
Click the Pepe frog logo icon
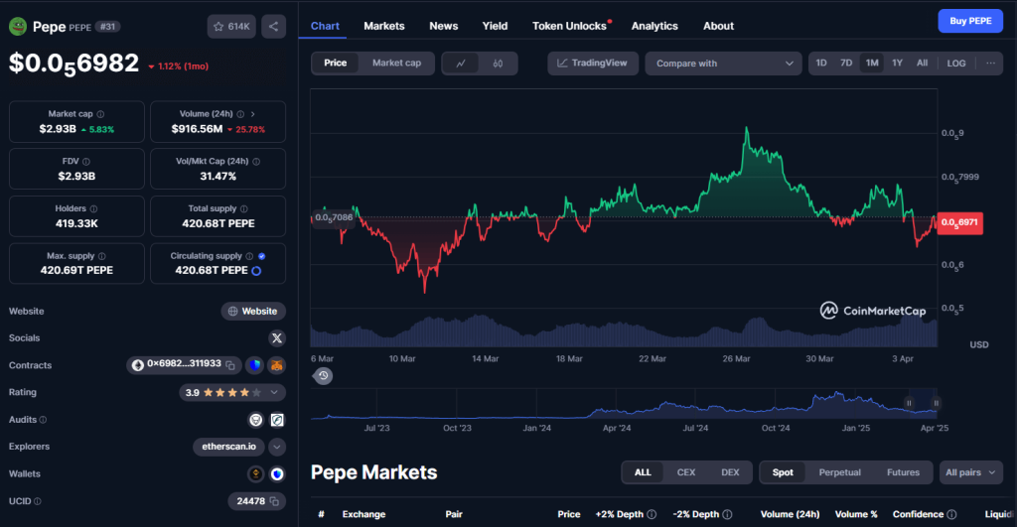[x=18, y=27]
